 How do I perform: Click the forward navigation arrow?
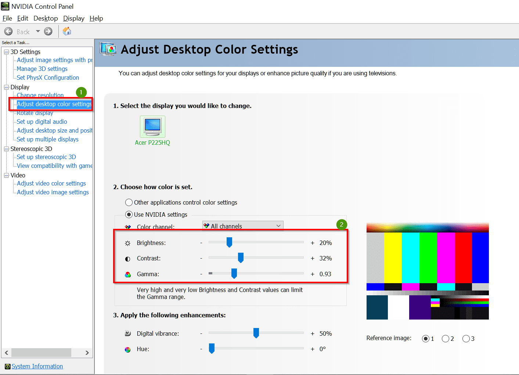point(48,31)
